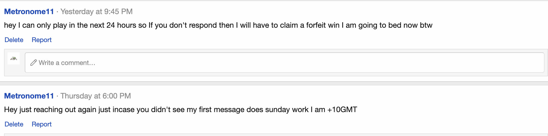Open Metronome11 profile on Yesterday post
Screen dimensions: 548x136
[x=29, y=12]
